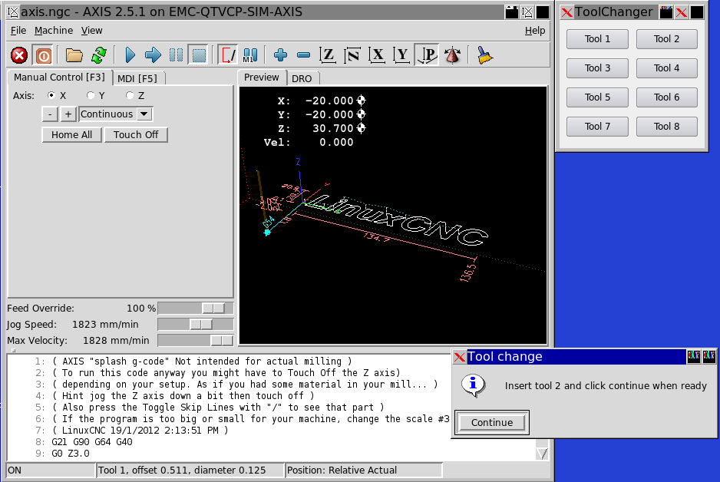Click the Jog Speed slider
The image size is (720, 482).
196,324
